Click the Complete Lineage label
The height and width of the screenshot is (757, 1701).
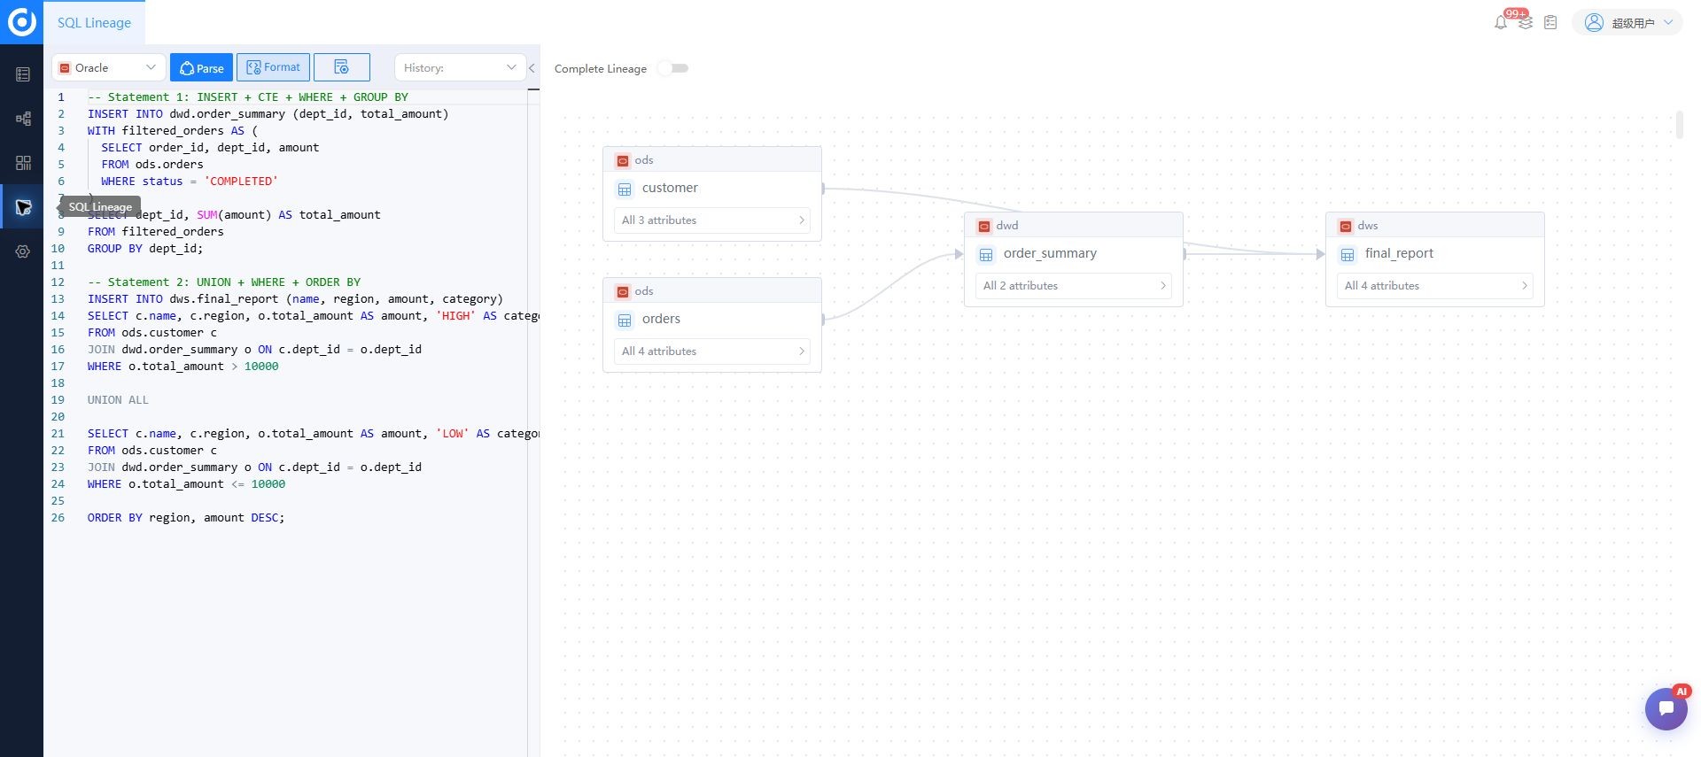(x=601, y=69)
